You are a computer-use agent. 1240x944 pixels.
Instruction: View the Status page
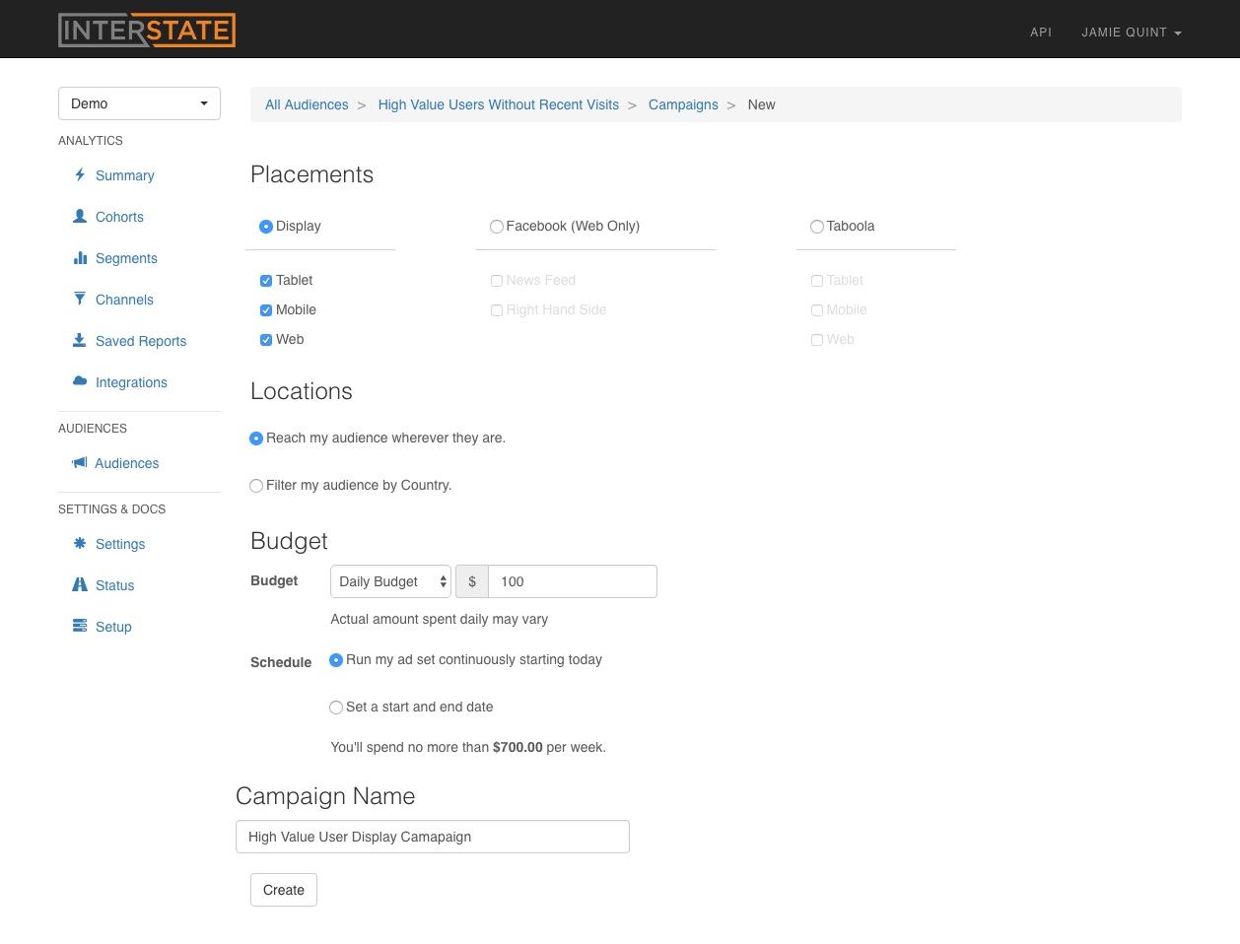click(x=114, y=585)
